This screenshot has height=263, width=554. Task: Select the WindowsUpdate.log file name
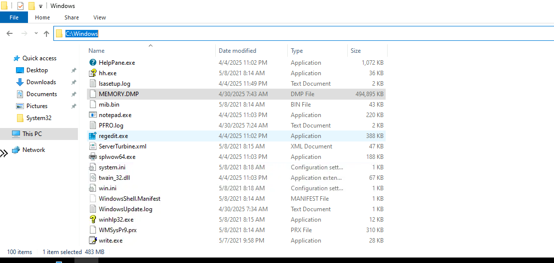click(125, 209)
